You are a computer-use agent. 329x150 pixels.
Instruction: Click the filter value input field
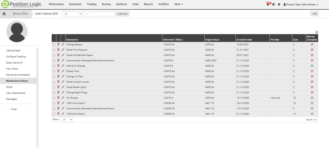click(99, 14)
